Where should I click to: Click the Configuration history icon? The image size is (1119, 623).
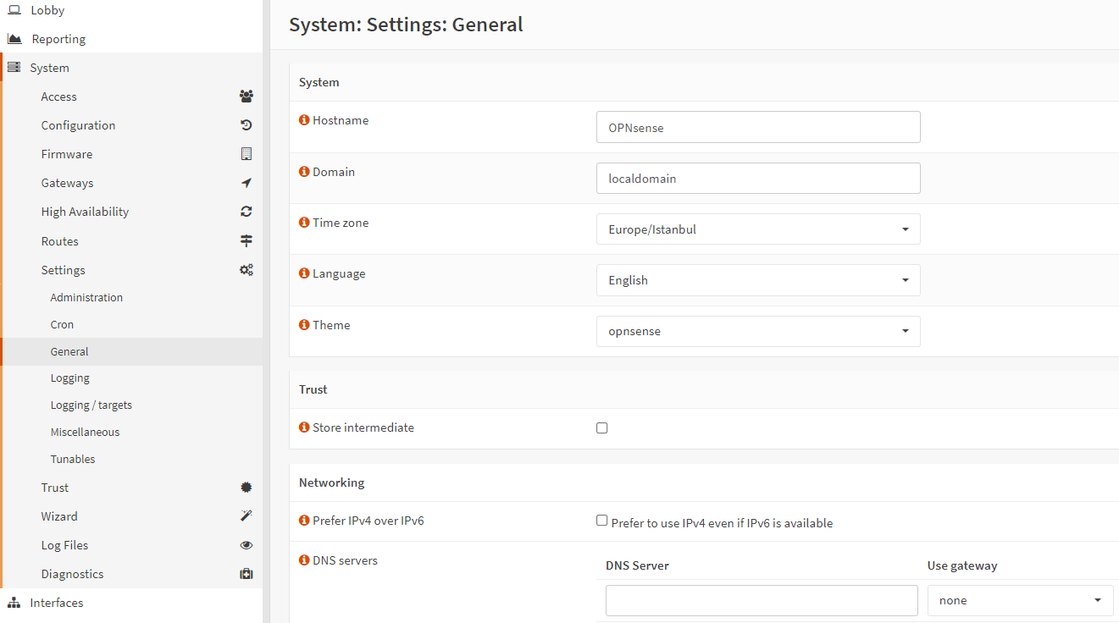[246, 125]
